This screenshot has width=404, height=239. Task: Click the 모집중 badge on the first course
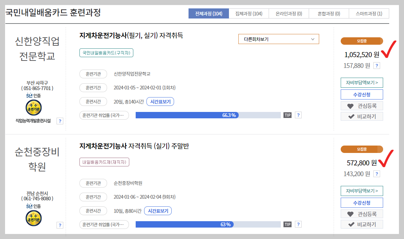pos(362,41)
